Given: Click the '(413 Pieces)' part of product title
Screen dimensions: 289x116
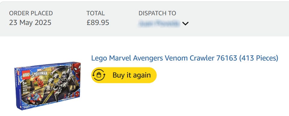Looking at the screenshot, I should 259,58.
